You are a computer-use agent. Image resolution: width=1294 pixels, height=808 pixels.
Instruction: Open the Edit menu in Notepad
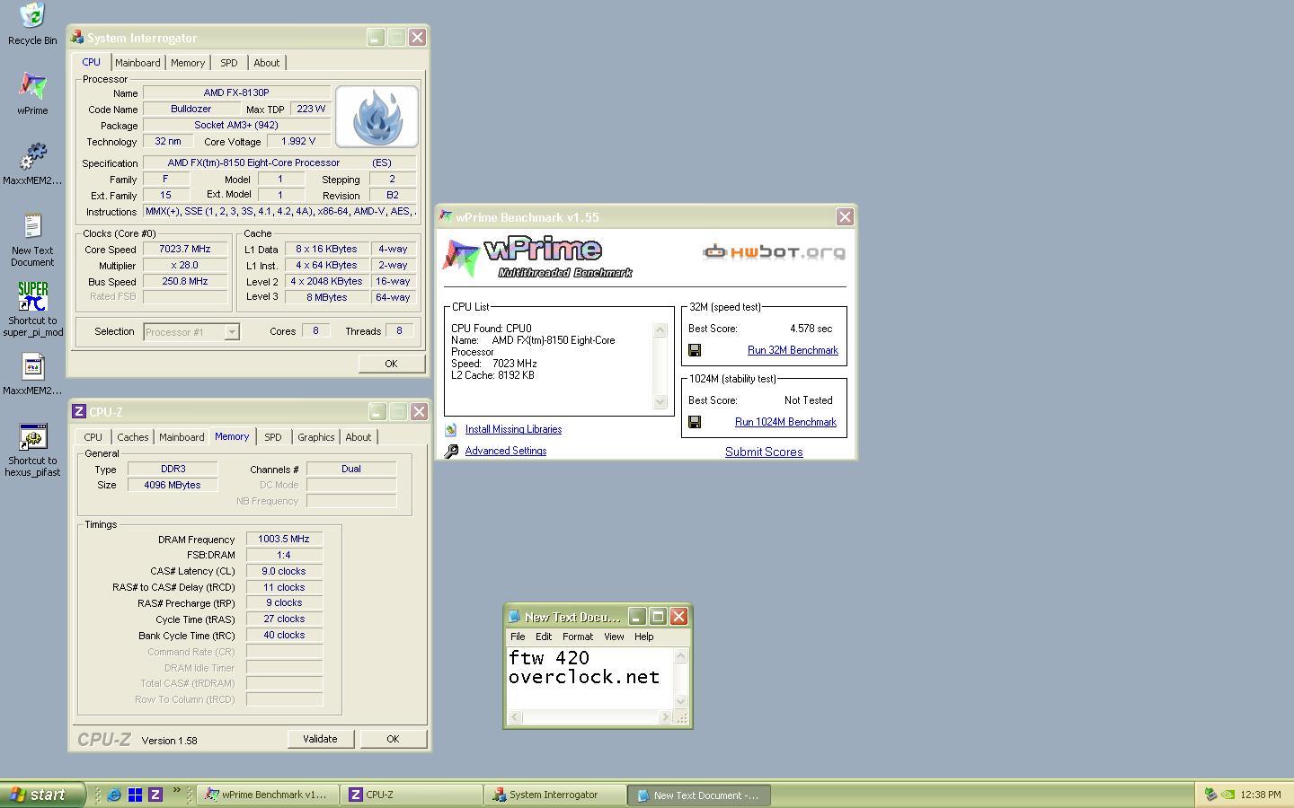pyautogui.click(x=544, y=637)
